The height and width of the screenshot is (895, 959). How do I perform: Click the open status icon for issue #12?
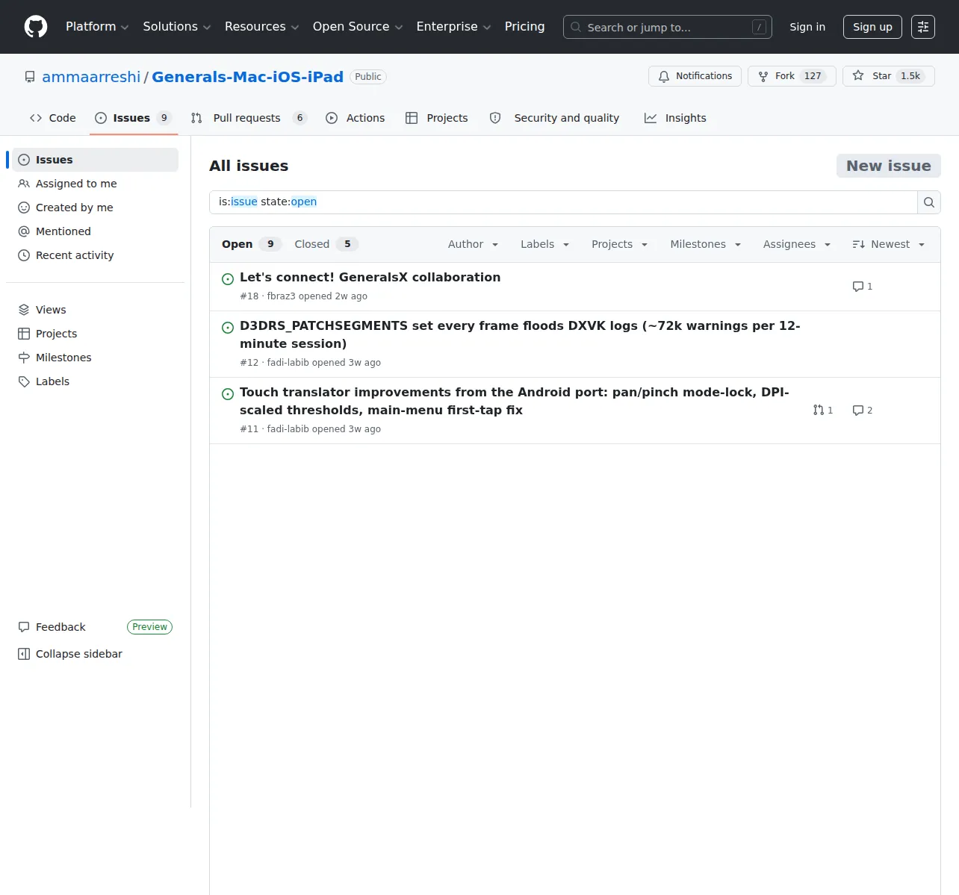(228, 328)
